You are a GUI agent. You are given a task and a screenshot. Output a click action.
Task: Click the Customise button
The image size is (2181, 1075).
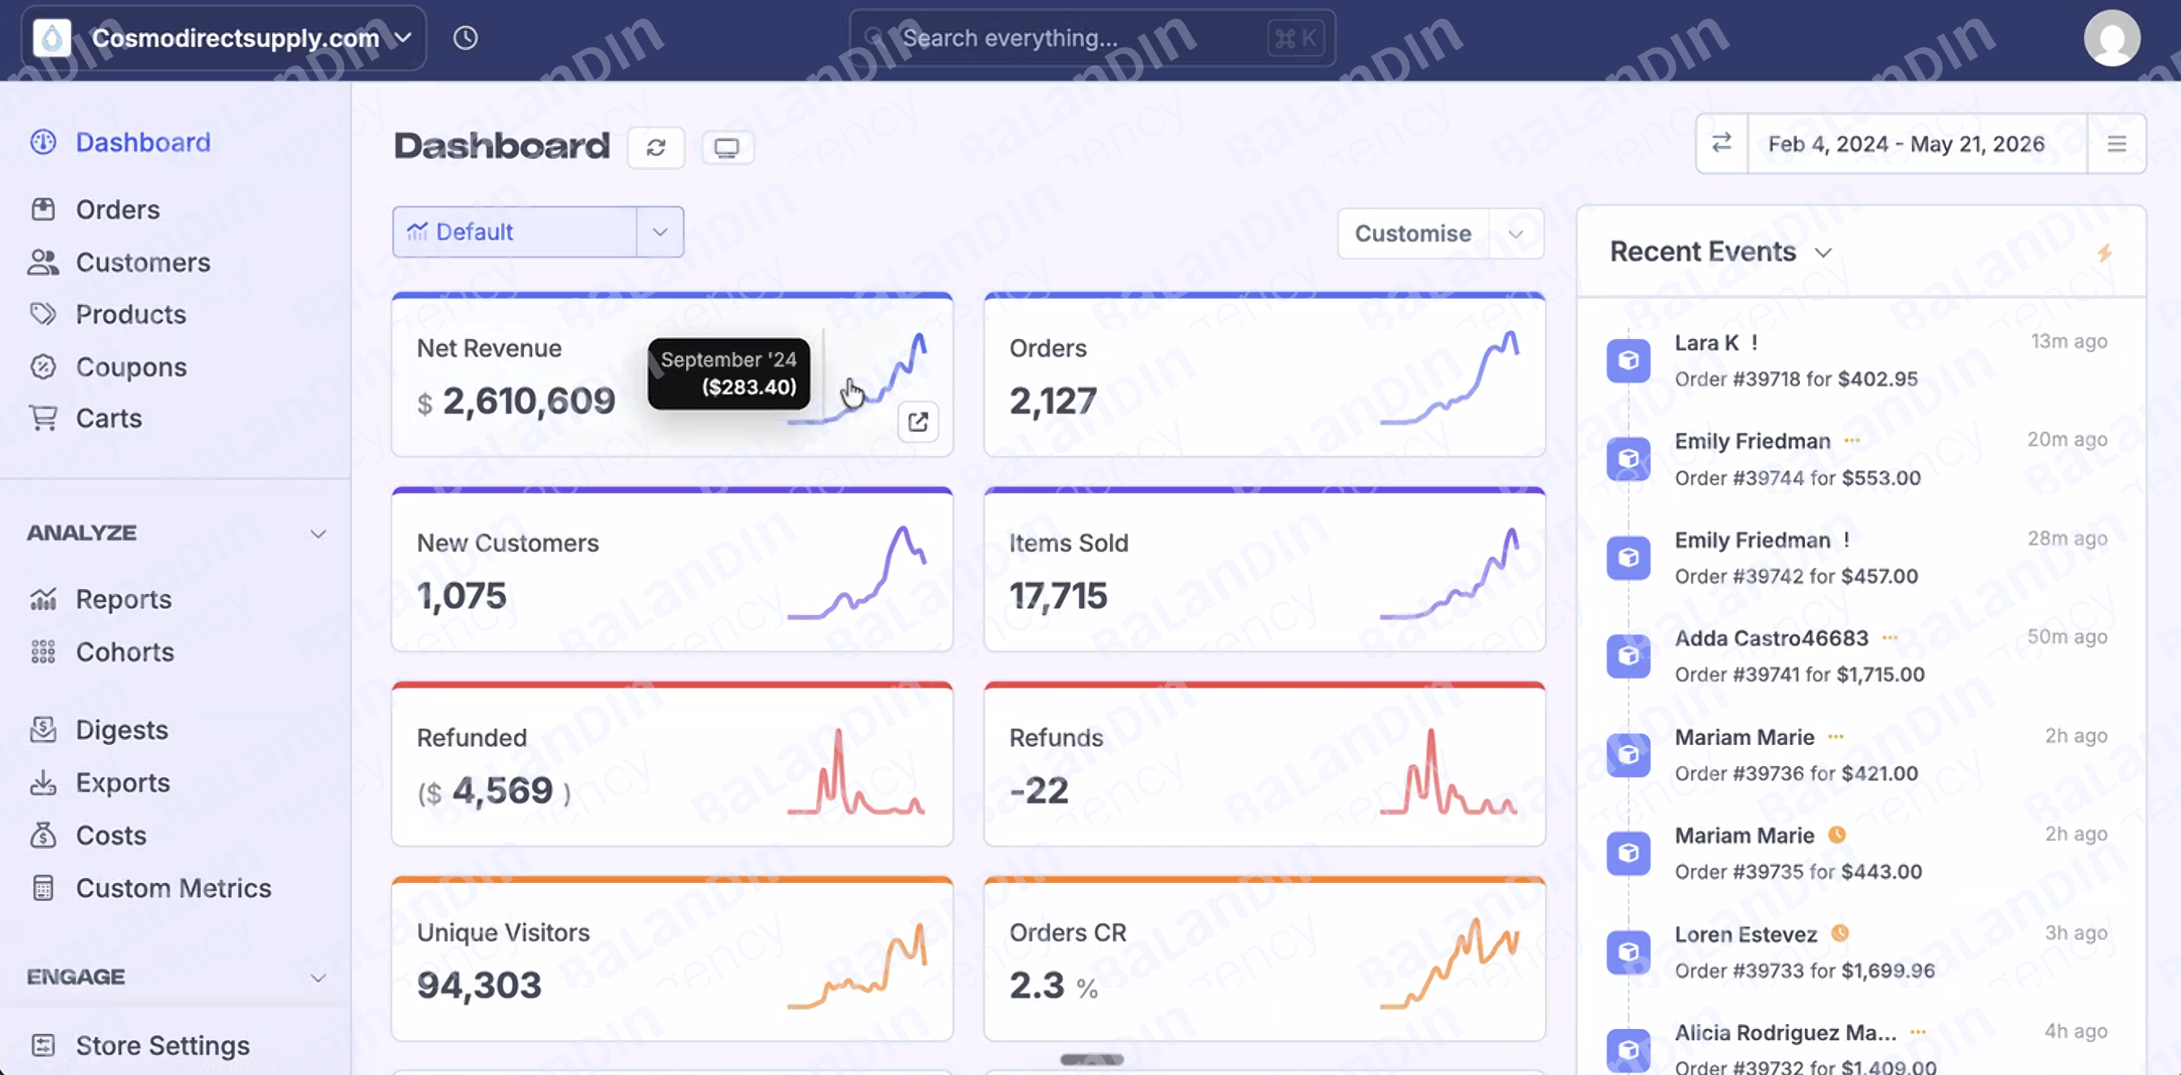point(1413,233)
